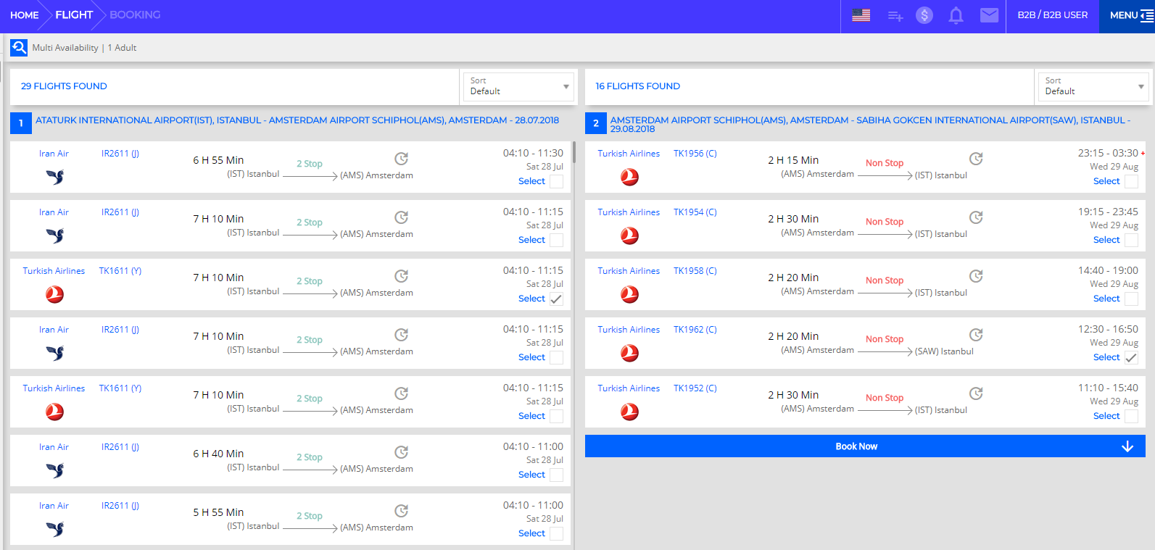Expand the Book Now down arrow
The height and width of the screenshot is (550, 1155).
[1127, 446]
